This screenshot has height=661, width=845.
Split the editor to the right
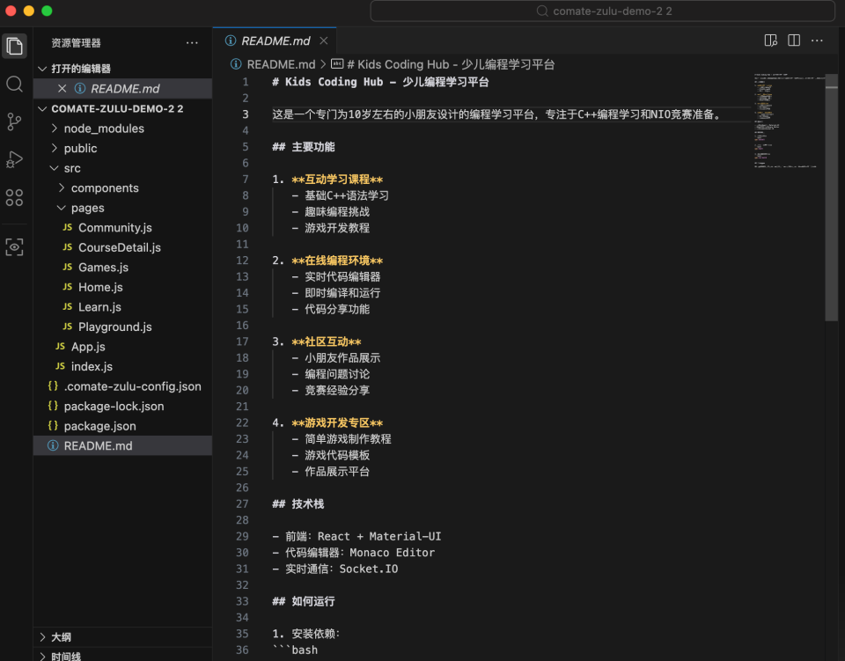point(794,41)
